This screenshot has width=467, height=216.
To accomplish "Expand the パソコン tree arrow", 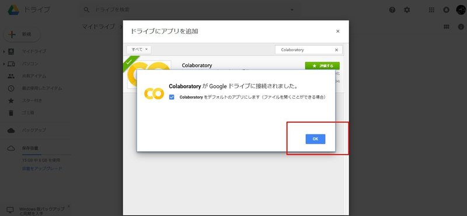I will pyautogui.click(x=4, y=64).
